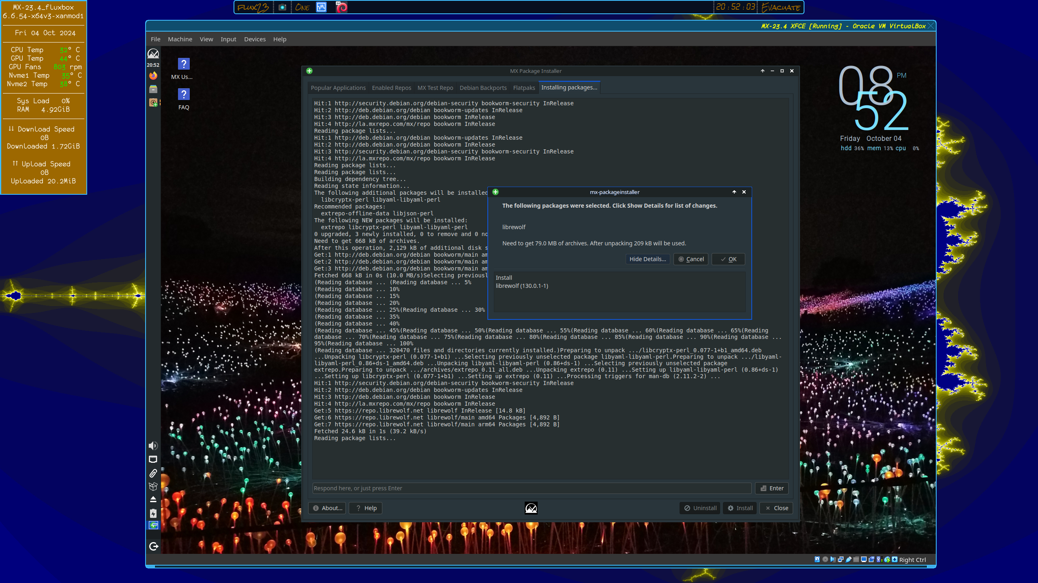Click the Help button in installer
This screenshot has width=1038, height=583.
pyautogui.click(x=366, y=508)
